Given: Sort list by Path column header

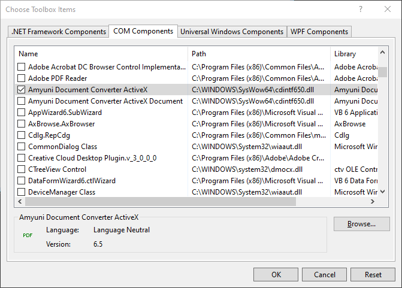Looking at the screenshot, I should [259, 54].
